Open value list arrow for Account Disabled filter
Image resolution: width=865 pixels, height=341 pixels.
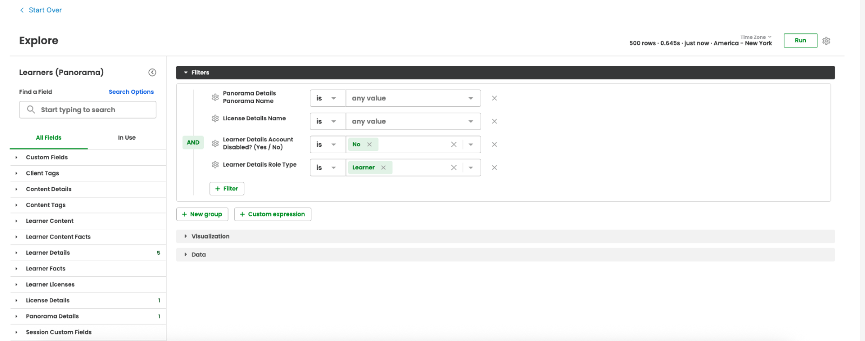coord(471,145)
